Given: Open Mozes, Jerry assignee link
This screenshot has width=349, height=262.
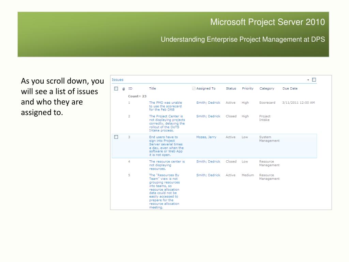Looking at the screenshot, I should coord(206,137).
